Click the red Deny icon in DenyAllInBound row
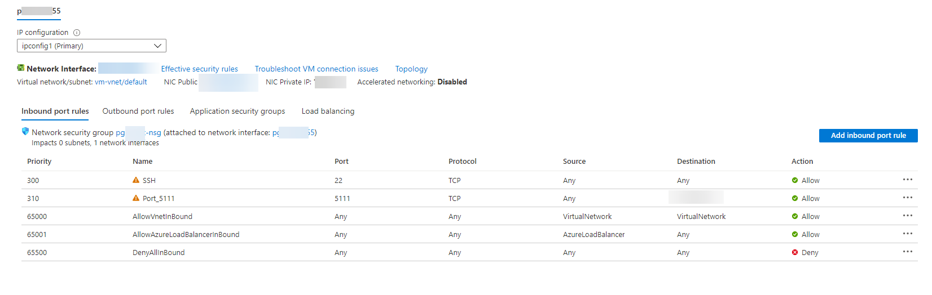The height and width of the screenshot is (295, 932). coord(795,253)
